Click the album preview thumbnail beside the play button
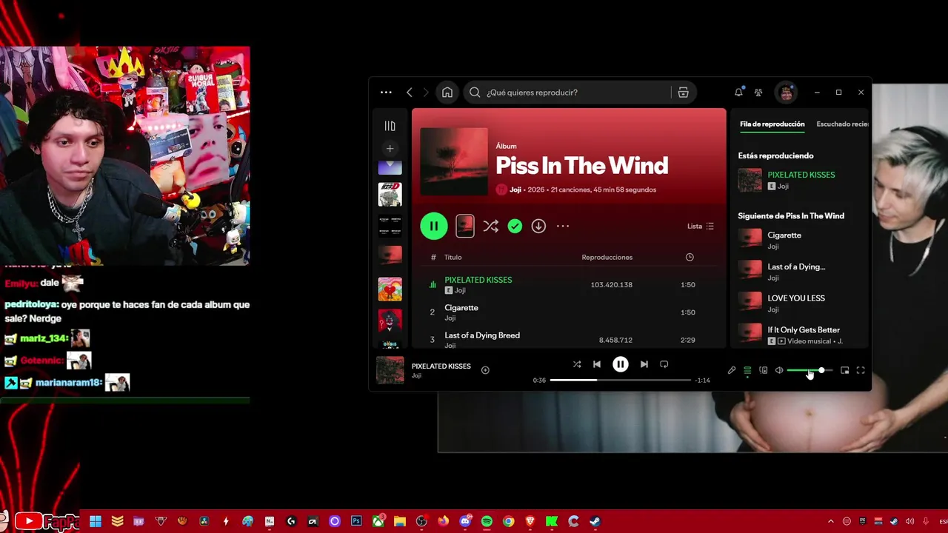948x533 pixels. (x=465, y=226)
